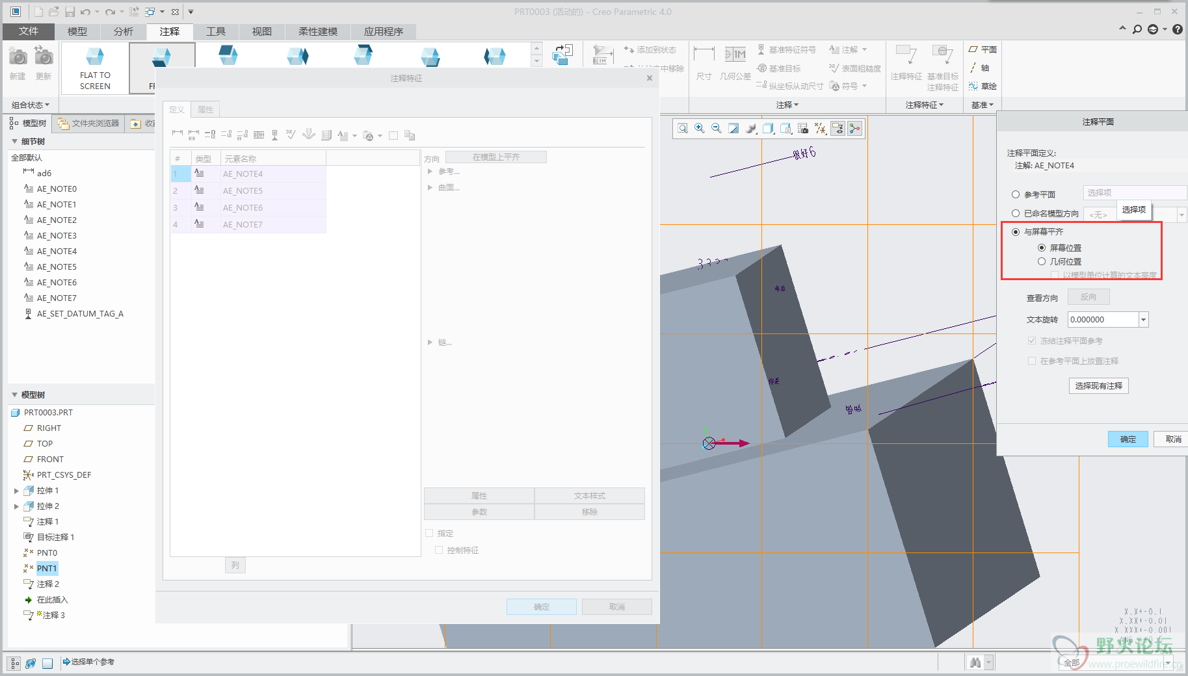Select the 屏幕位置 radio button
Image resolution: width=1188 pixels, height=676 pixels.
(1042, 248)
